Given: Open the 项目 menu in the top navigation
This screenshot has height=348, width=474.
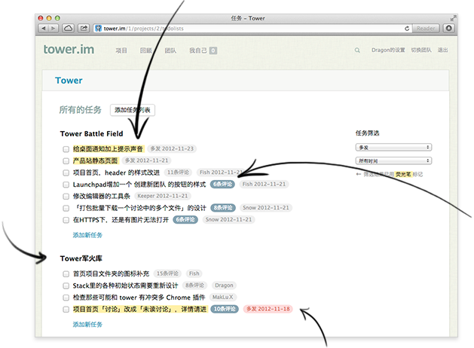Looking at the screenshot, I should [121, 50].
